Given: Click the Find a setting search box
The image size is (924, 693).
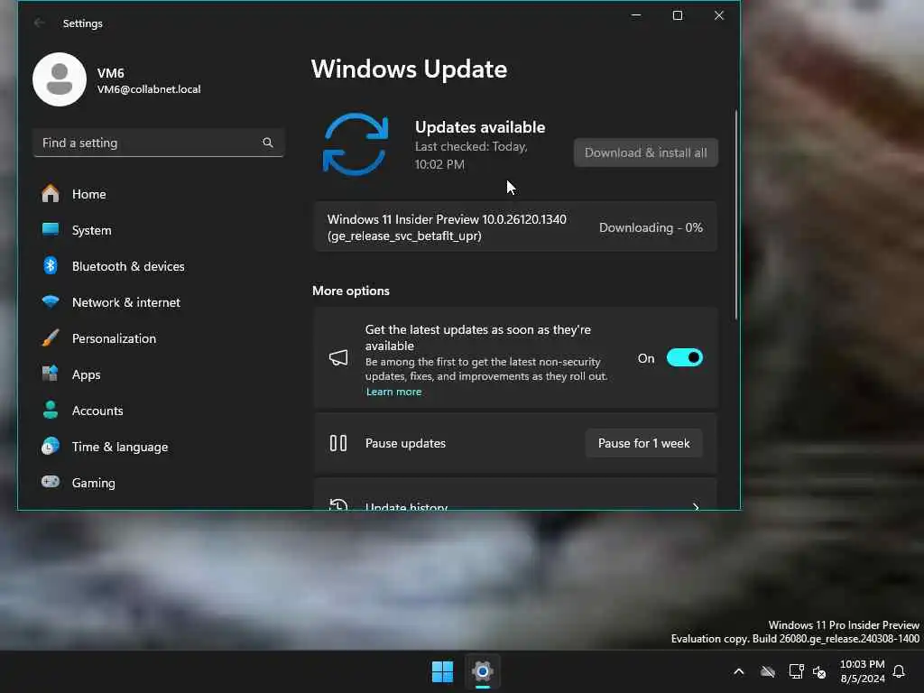Looking at the screenshot, I should [158, 143].
